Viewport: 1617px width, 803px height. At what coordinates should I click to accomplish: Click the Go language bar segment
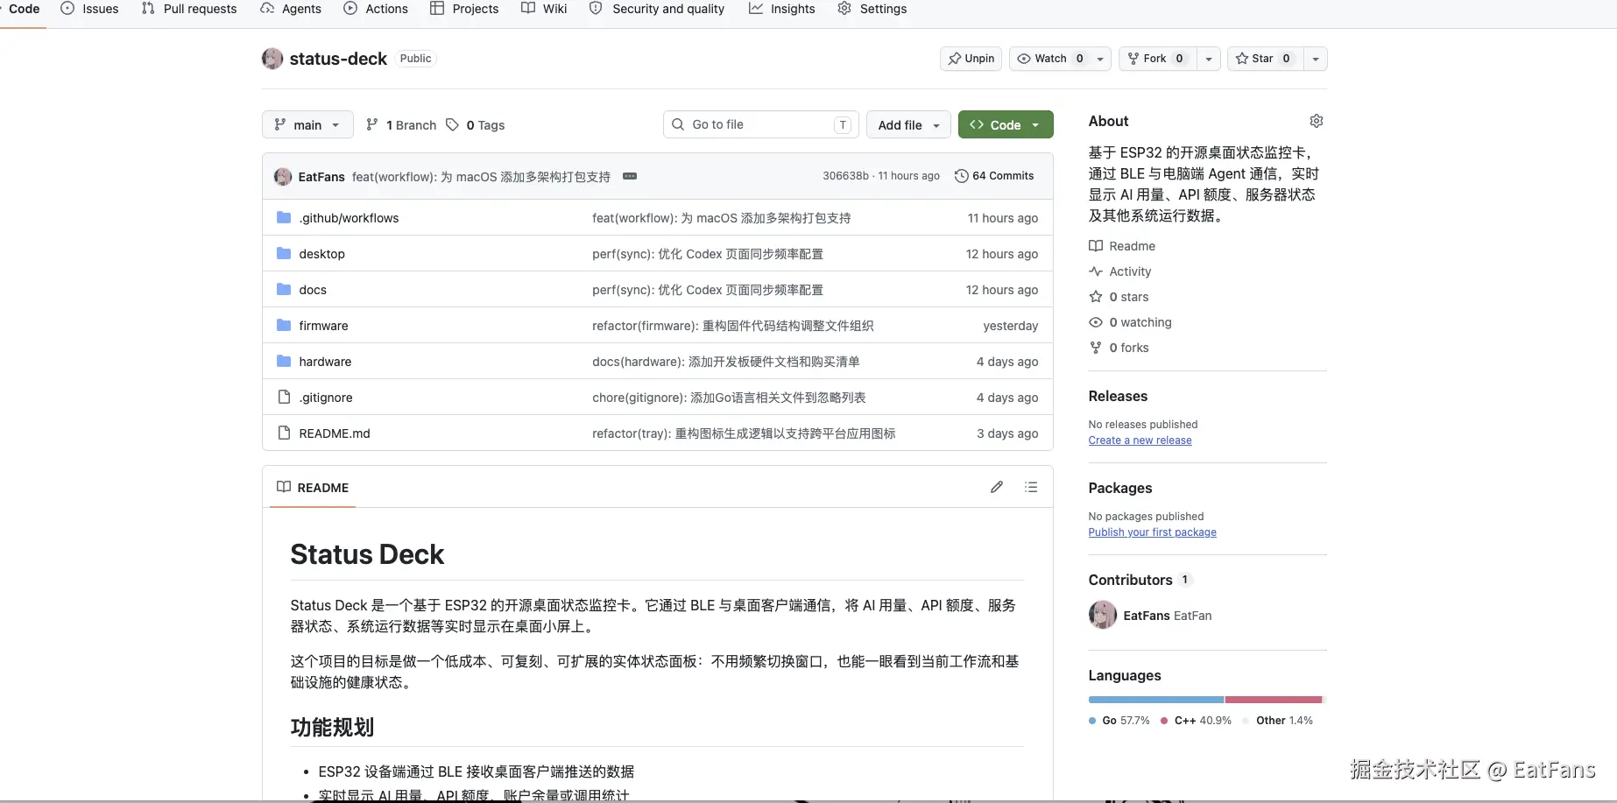point(1156,700)
